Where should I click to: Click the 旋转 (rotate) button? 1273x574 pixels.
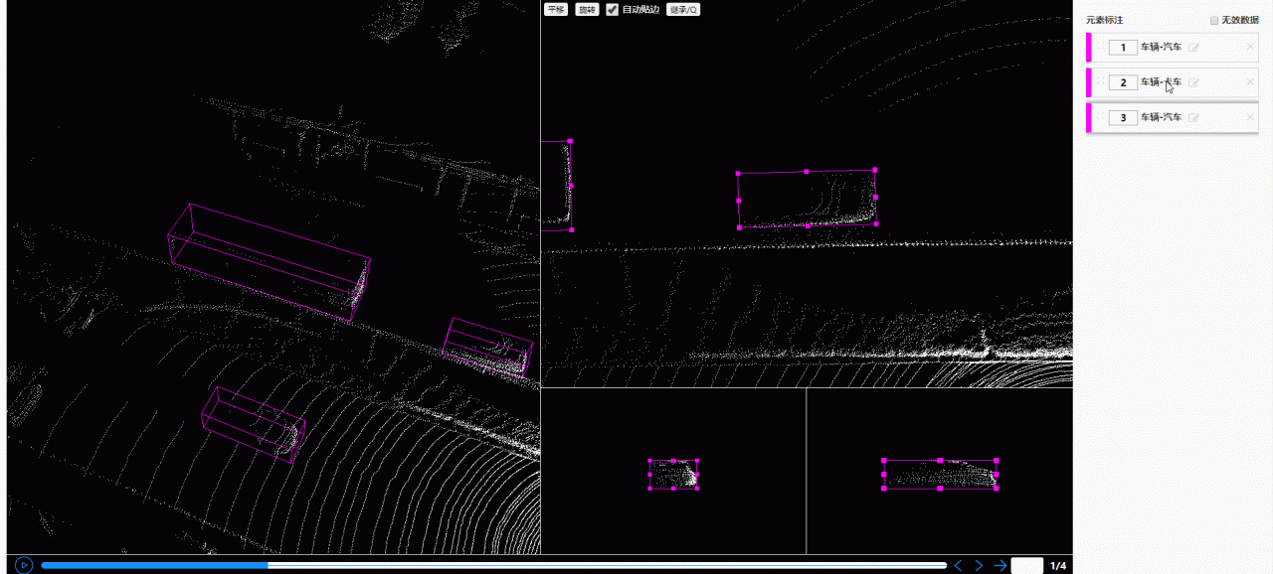pos(587,9)
